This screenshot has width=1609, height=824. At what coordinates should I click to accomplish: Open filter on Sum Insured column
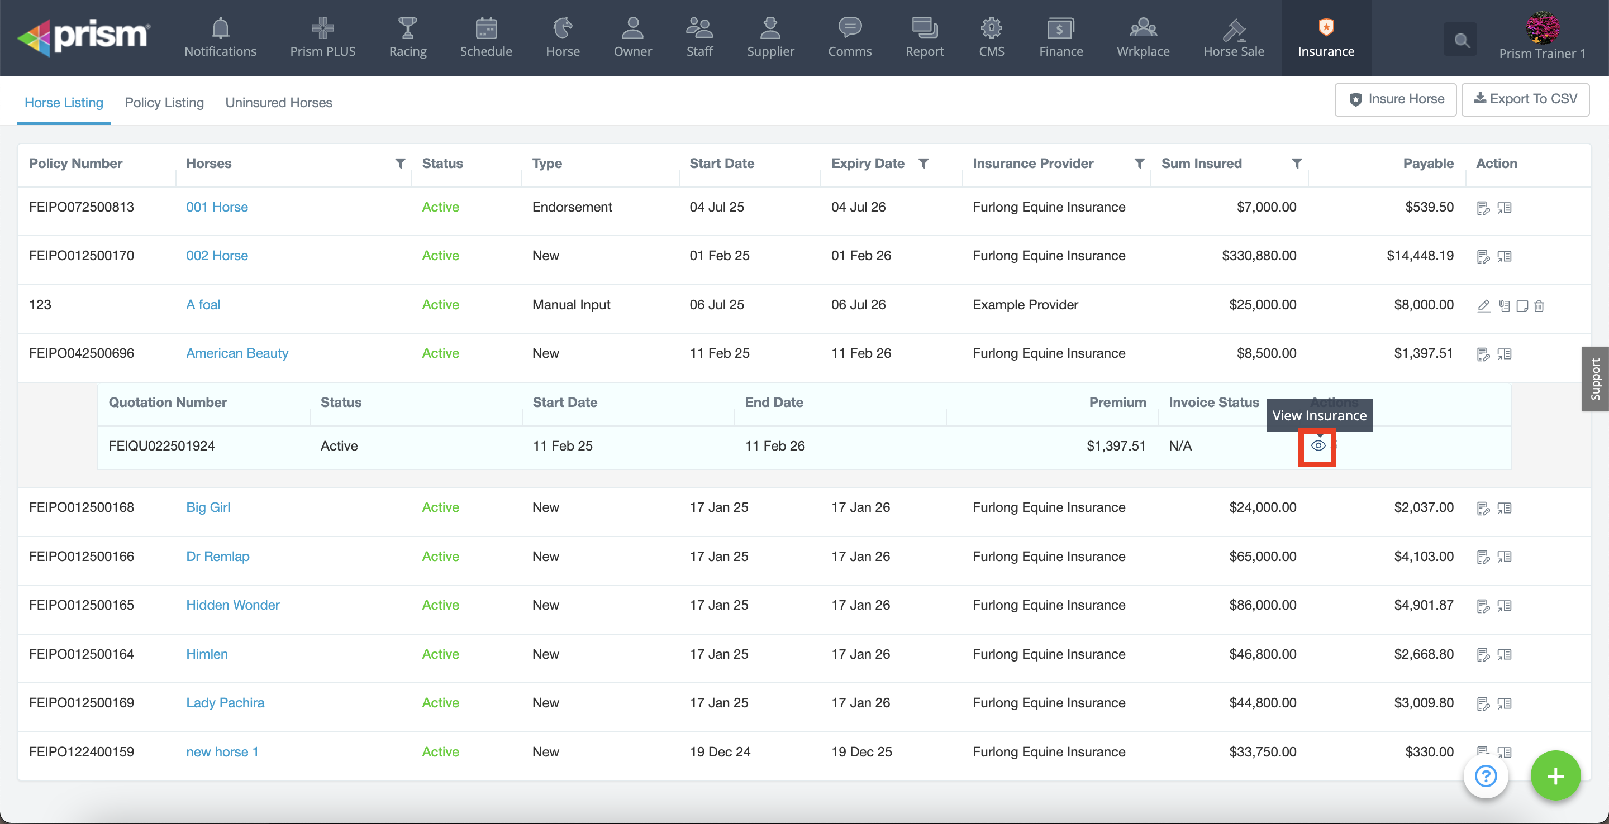click(1297, 164)
